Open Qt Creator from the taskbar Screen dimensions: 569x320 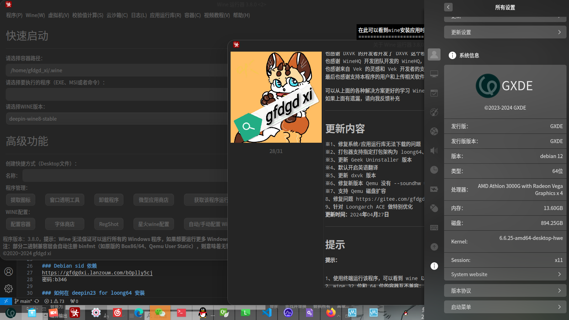click(224, 313)
